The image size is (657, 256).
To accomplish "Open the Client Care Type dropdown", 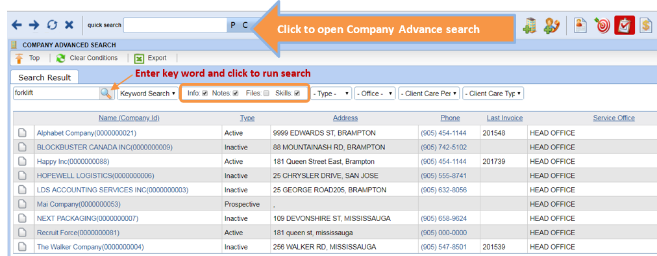I will [x=493, y=94].
